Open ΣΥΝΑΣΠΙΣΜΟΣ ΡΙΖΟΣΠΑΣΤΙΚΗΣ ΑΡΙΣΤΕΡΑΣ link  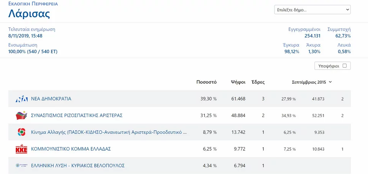pyautogui.click(x=77, y=115)
